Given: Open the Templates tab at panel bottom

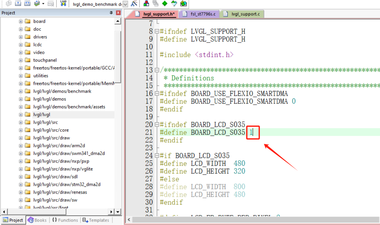Looking at the screenshot, I should 96,220.
